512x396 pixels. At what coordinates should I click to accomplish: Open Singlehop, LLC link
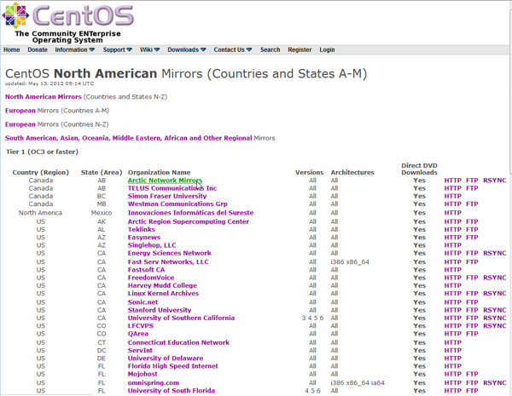click(152, 244)
